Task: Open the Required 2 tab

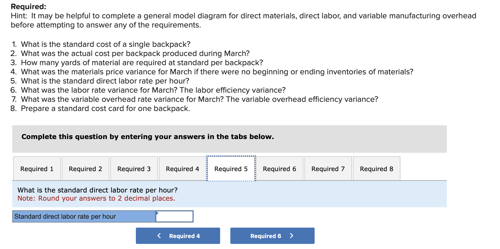Action: pos(85,169)
